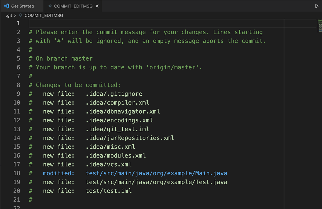Click line number 18 in the gutter
Viewport: 322px width, 209px height.
tap(17, 173)
